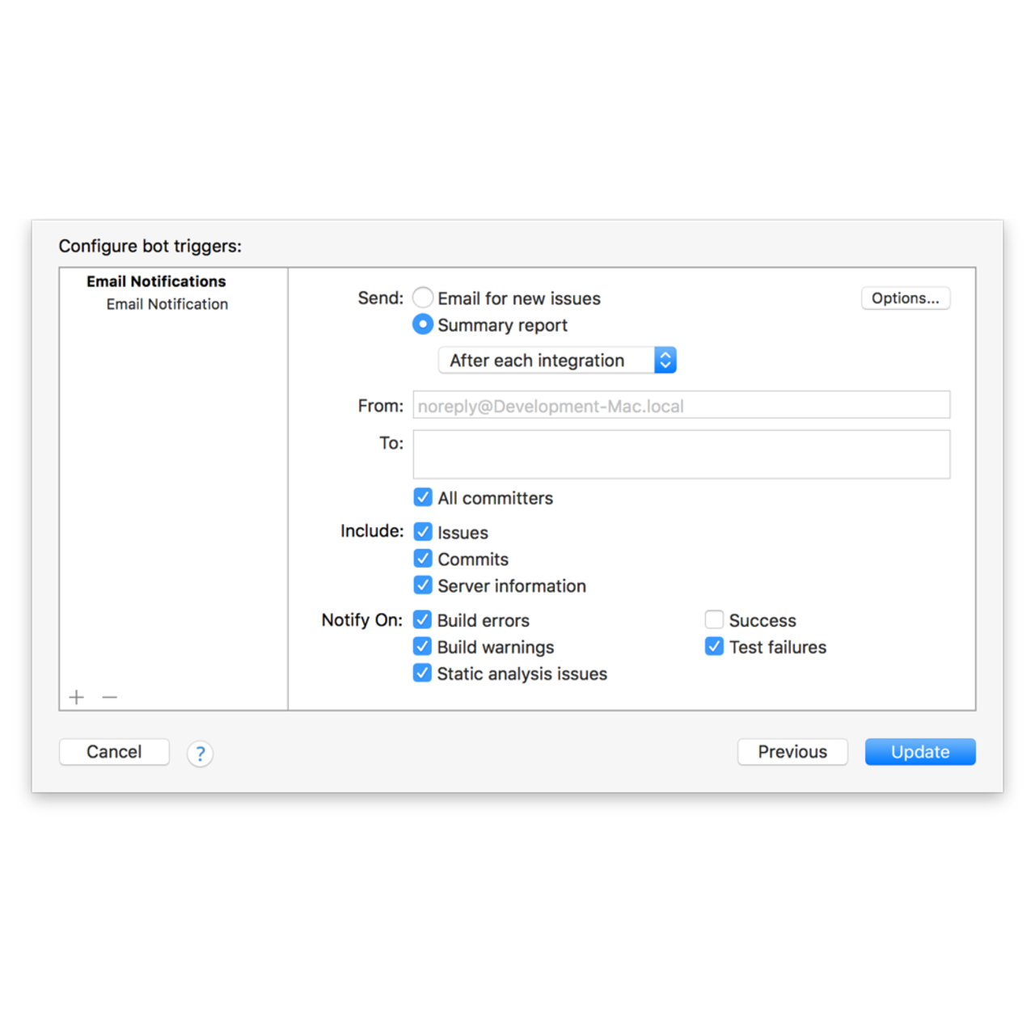Click the minus icon to remove trigger
This screenshot has height=1035, width=1035.
coord(110,697)
